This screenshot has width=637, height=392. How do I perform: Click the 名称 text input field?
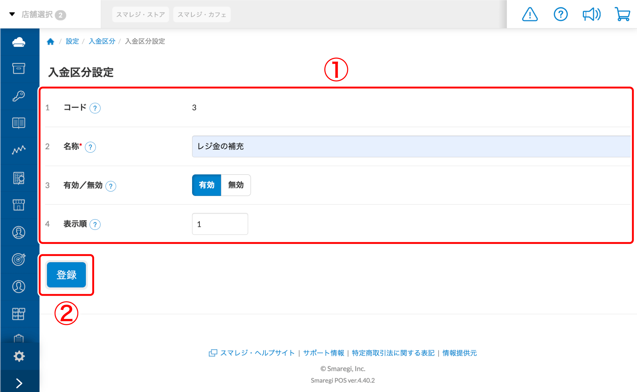point(411,146)
